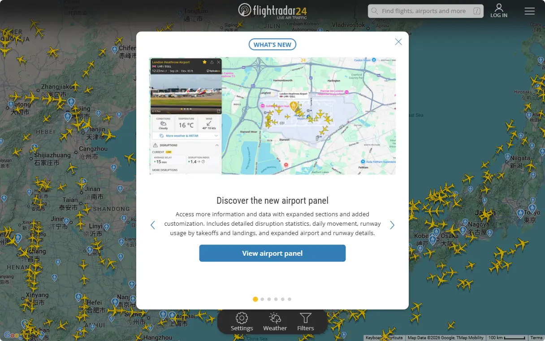Image resolution: width=545 pixels, height=341 pixels.
Task: Select the fifth carousel dot
Action: tap(283, 299)
